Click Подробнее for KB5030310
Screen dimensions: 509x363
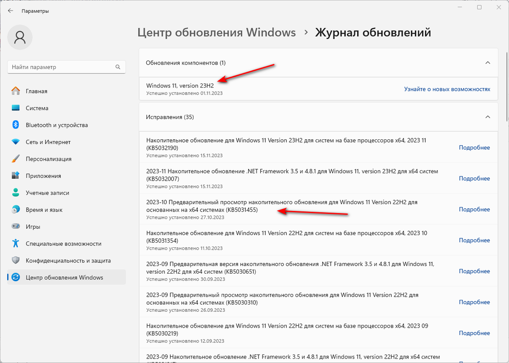click(x=474, y=302)
